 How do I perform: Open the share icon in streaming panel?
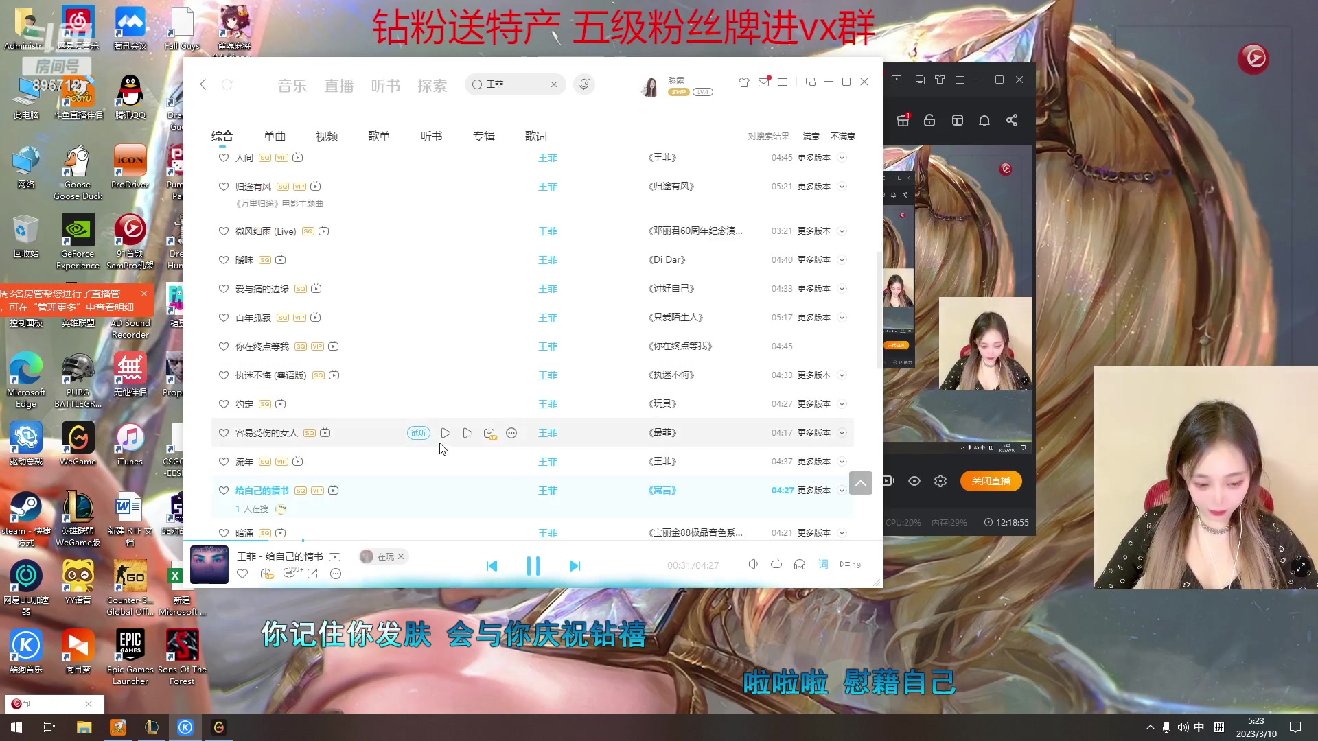[1012, 119]
